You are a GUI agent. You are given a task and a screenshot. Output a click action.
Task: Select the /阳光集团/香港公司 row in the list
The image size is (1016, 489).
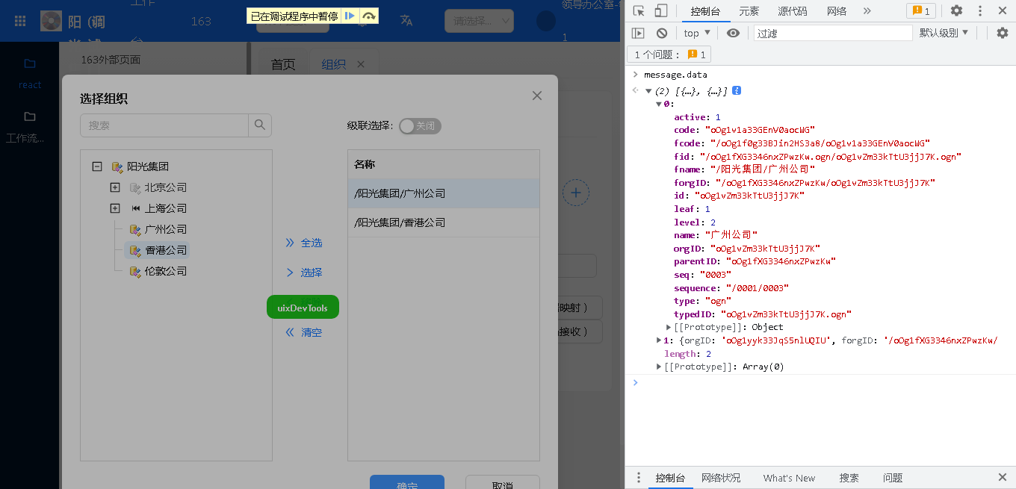444,222
